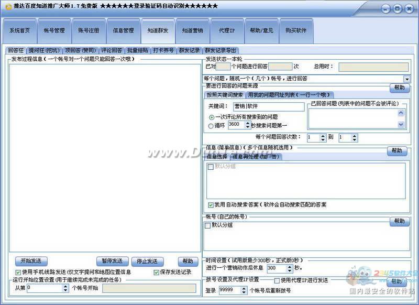Open the 帮助/意见 tab
The width and height of the screenshot is (419, 305).
pyautogui.click(x=261, y=31)
